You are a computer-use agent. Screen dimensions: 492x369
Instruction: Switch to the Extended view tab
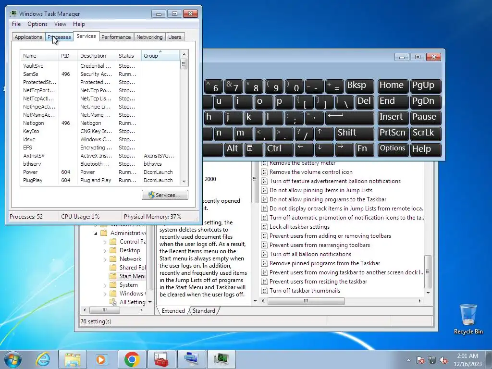coord(173,311)
